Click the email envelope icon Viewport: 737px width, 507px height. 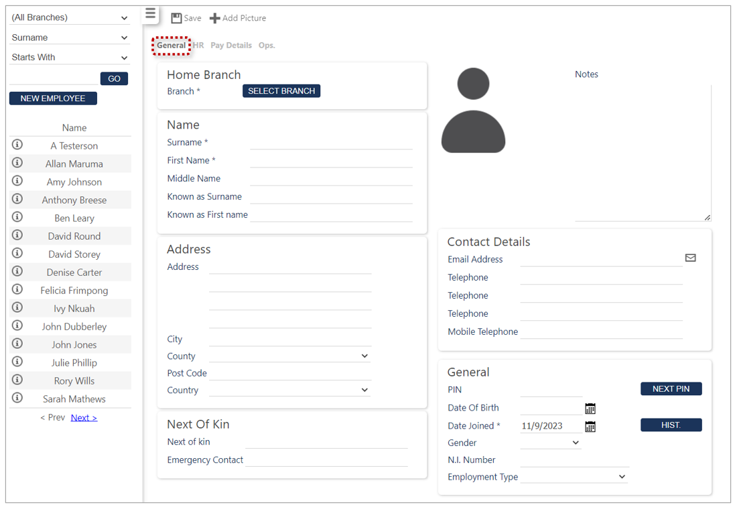coord(690,258)
